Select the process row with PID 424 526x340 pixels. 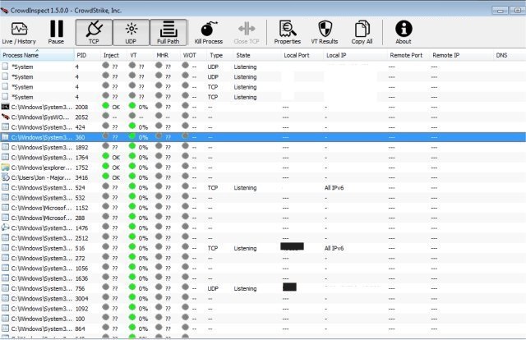[263, 127]
